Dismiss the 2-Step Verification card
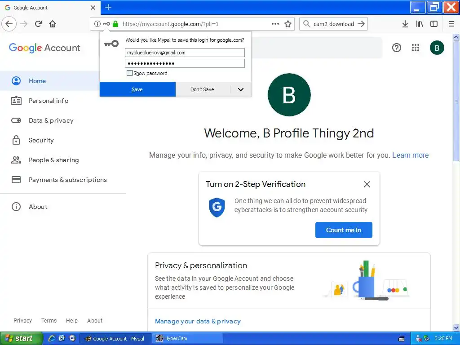Image resolution: width=460 pixels, height=345 pixels. pyautogui.click(x=367, y=184)
